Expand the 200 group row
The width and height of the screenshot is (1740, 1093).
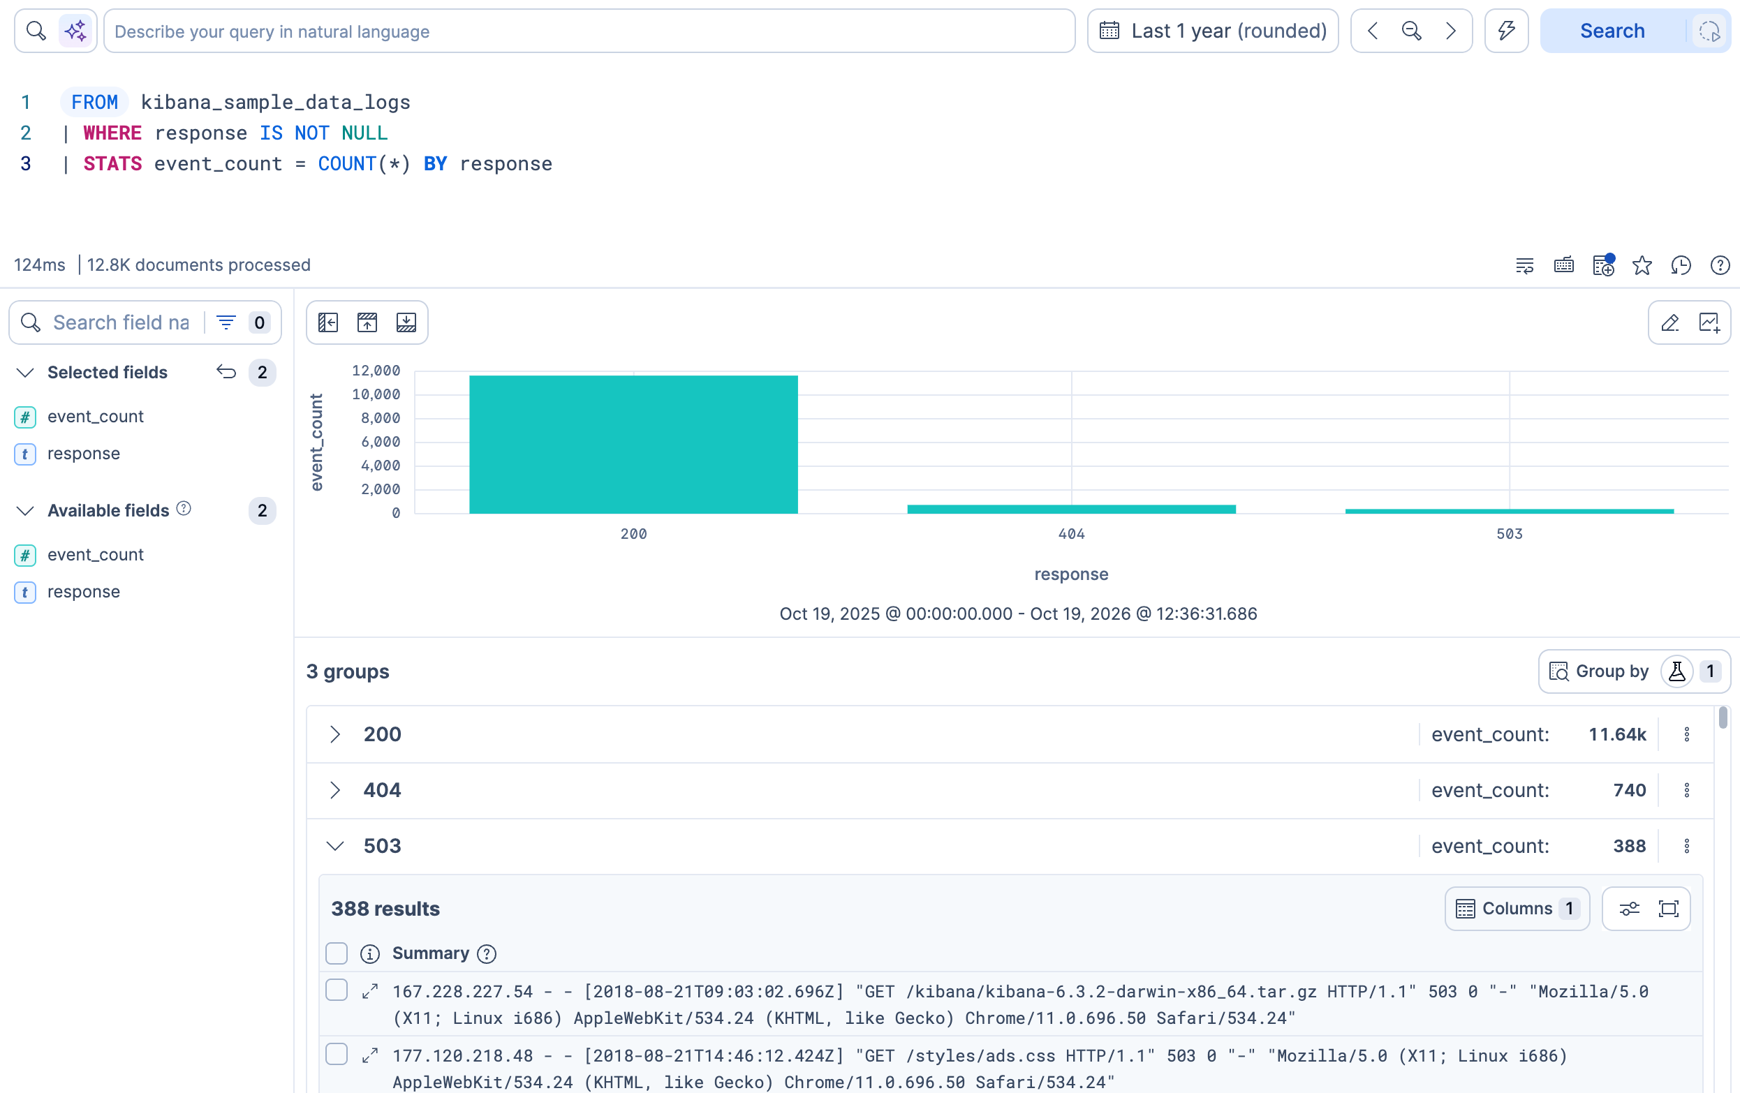335,734
